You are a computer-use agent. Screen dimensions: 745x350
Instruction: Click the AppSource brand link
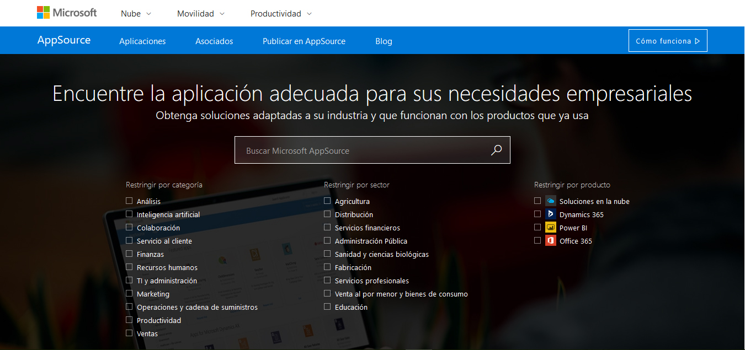[64, 40]
